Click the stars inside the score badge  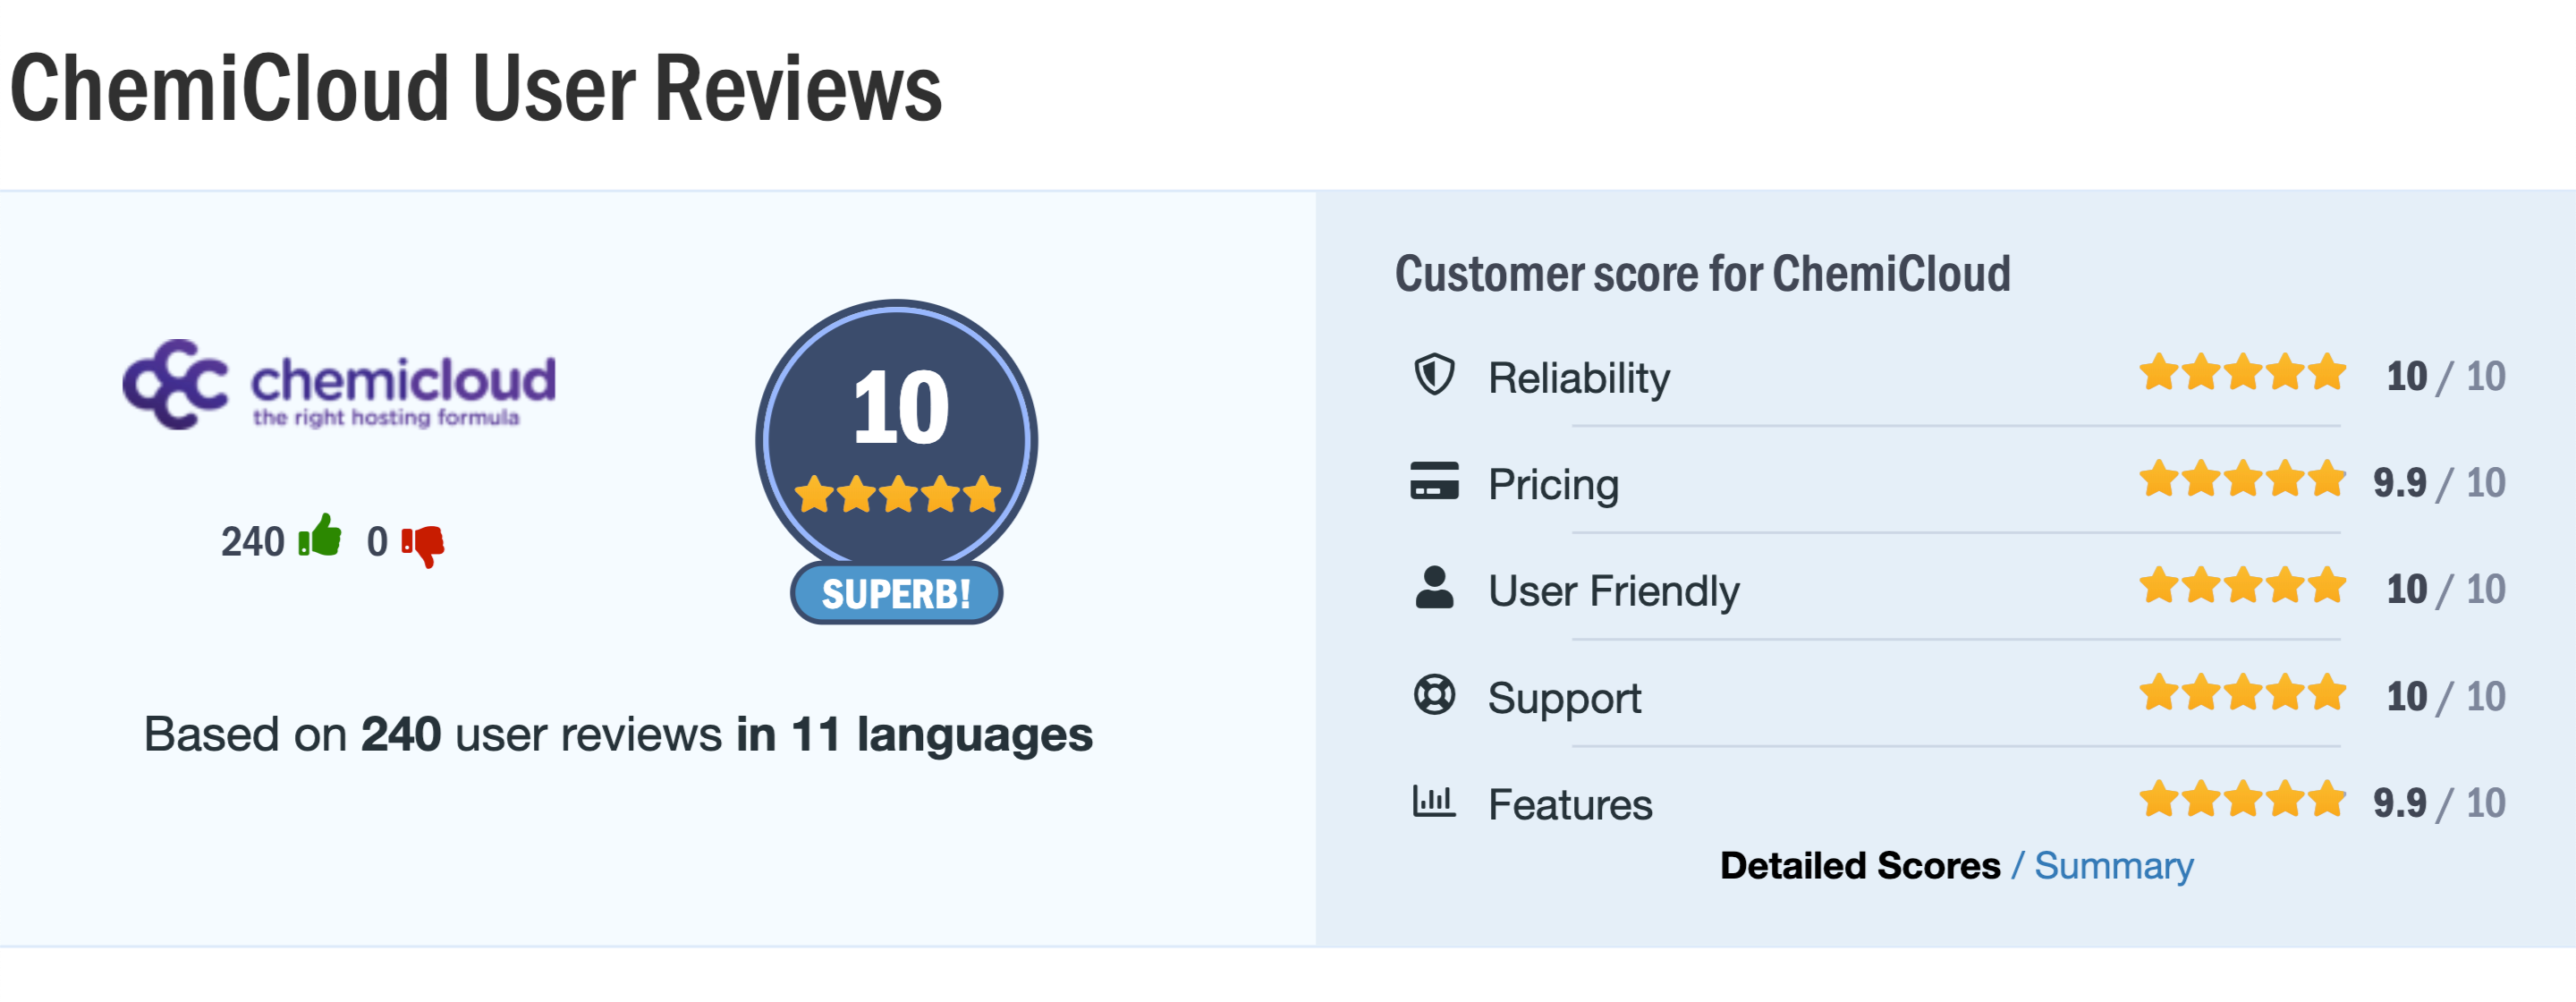[x=897, y=494]
